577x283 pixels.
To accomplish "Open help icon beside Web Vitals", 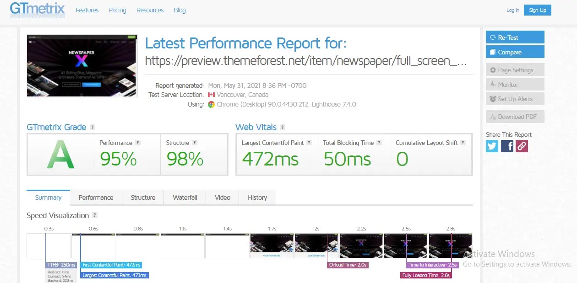I will tap(283, 127).
